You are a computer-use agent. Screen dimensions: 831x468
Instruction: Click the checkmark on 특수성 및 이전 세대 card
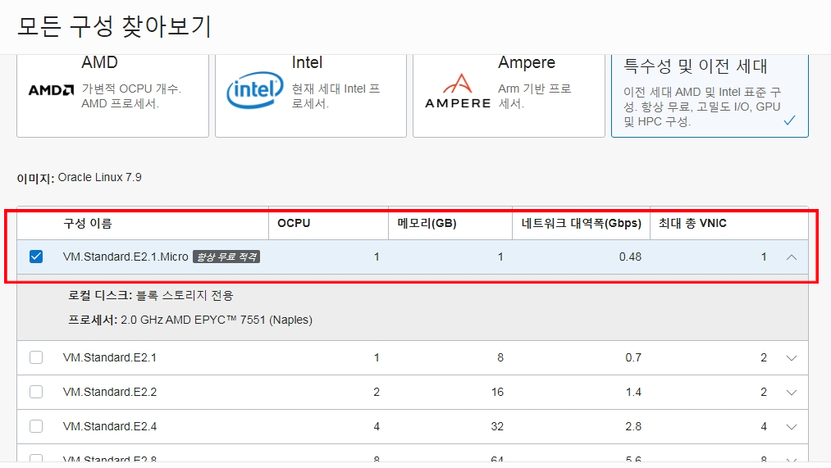[789, 120]
